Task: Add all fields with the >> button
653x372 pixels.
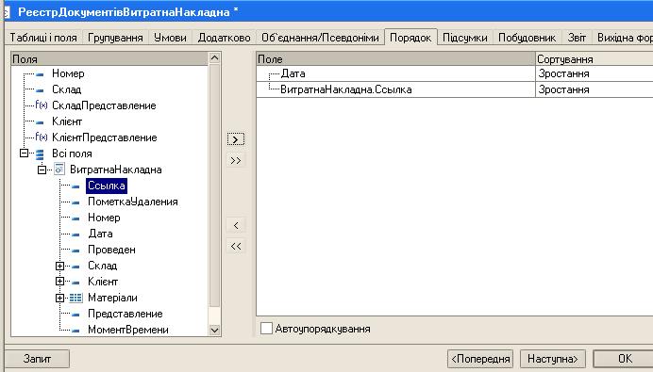Action: tap(236, 160)
